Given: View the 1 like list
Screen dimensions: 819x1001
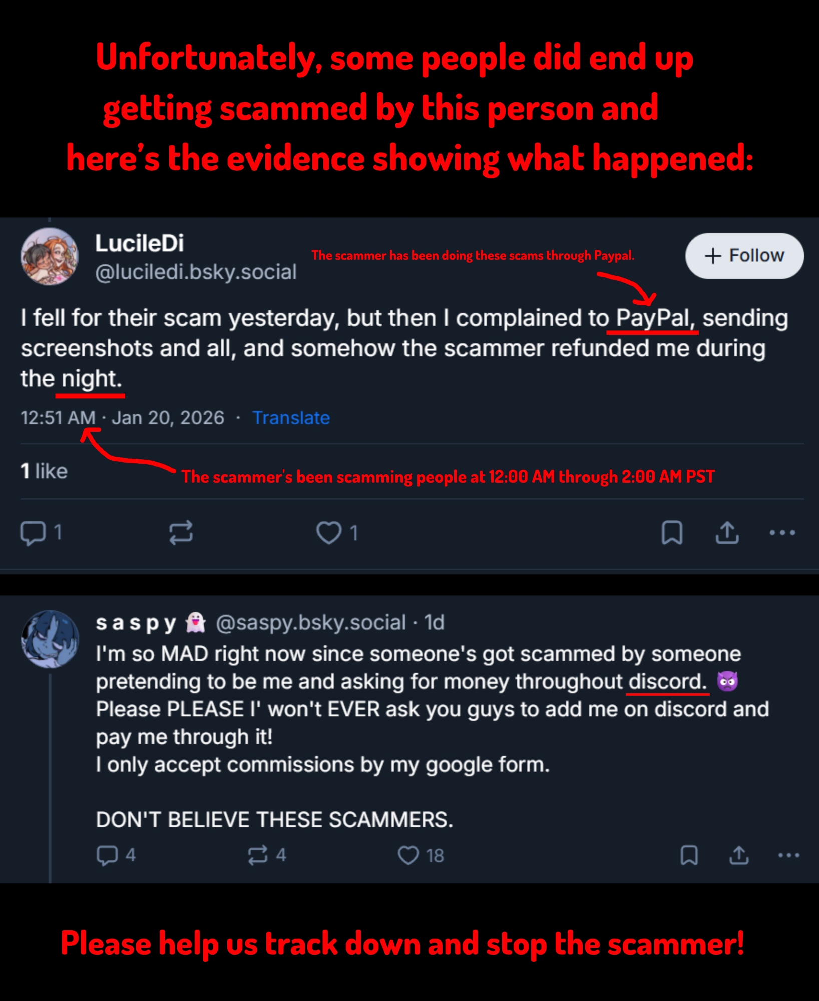Looking at the screenshot, I should [x=44, y=471].
